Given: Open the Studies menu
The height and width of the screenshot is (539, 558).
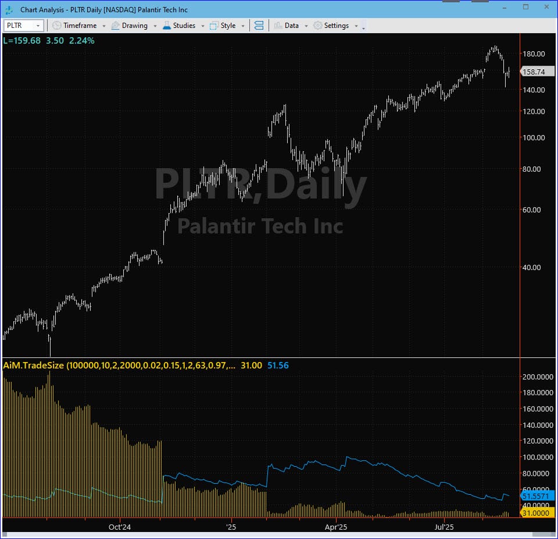Looking at the screenshot, I should [184, 26].
